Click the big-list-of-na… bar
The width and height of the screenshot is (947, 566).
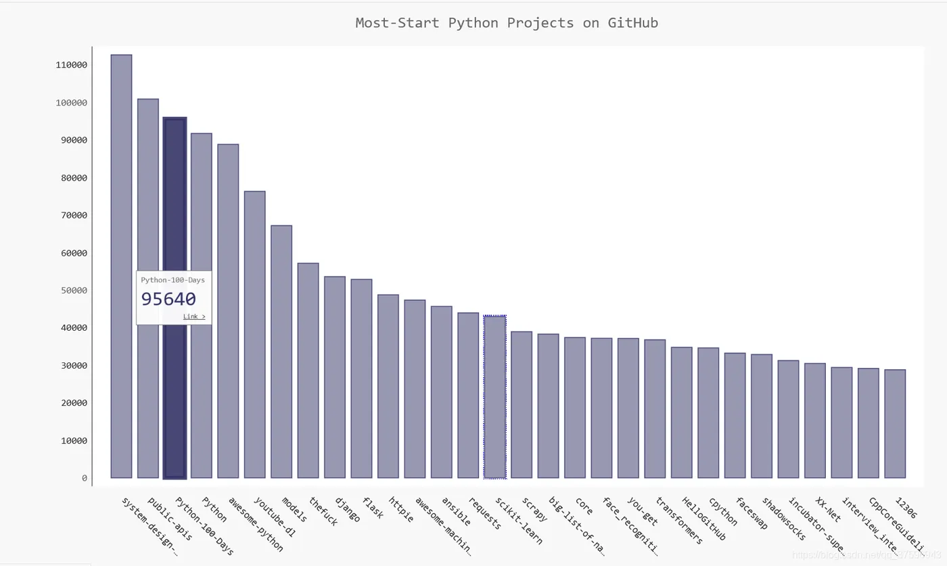click(548, 406)
